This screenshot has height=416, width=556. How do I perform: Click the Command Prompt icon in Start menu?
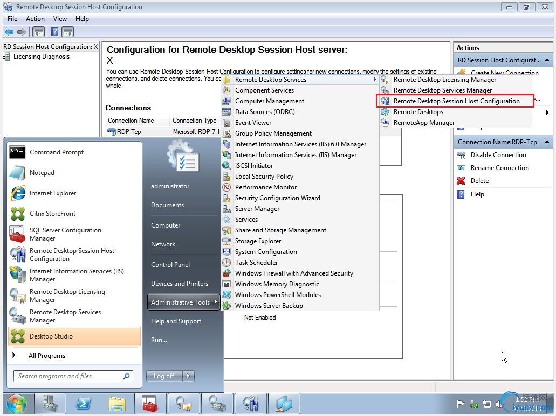point(17,152)
